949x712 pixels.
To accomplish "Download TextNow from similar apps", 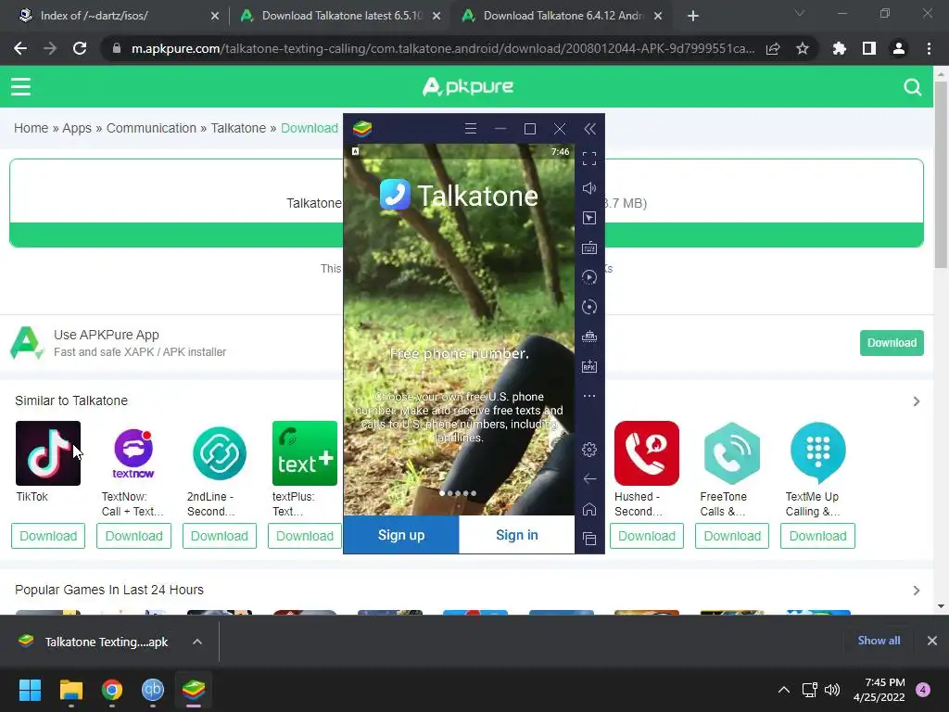I will [133, 536].
